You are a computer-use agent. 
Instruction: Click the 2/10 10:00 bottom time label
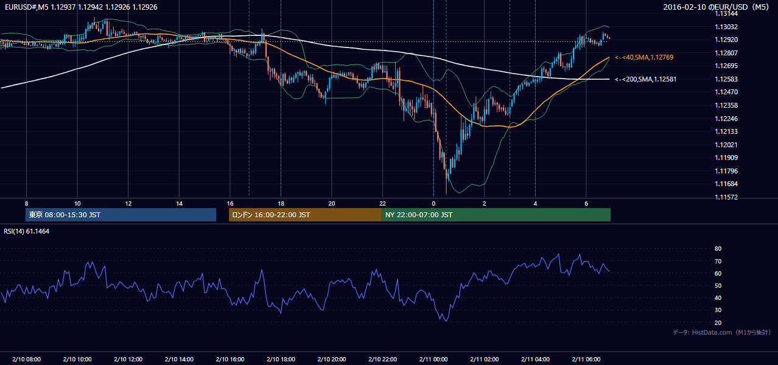[x=77, y=360]
